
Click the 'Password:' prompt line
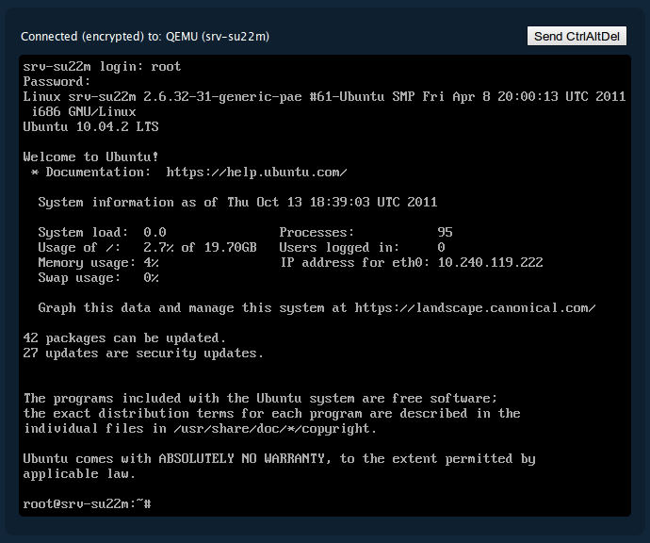click(57, 81)
